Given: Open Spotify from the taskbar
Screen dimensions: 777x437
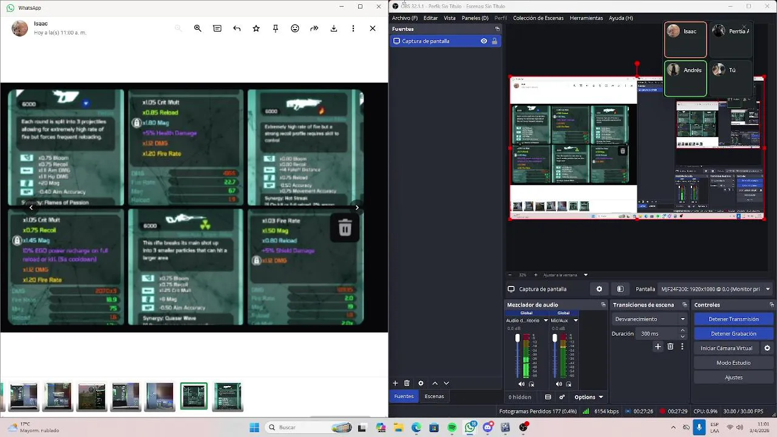Looking at the screenshot, I should (x=452, y=427).
